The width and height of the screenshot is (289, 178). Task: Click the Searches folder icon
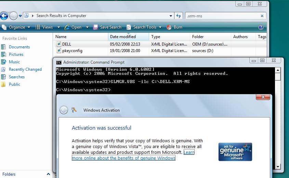click(x=3, y=77)
